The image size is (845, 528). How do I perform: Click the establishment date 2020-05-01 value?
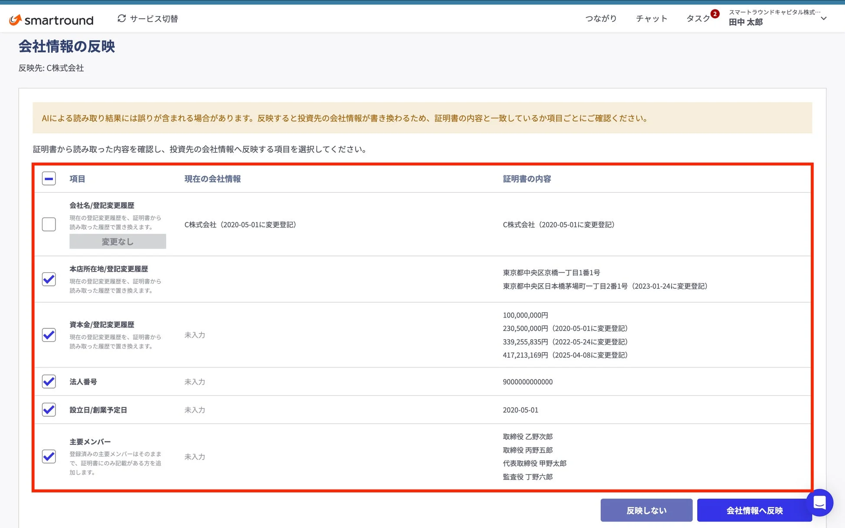pos(520,410)
